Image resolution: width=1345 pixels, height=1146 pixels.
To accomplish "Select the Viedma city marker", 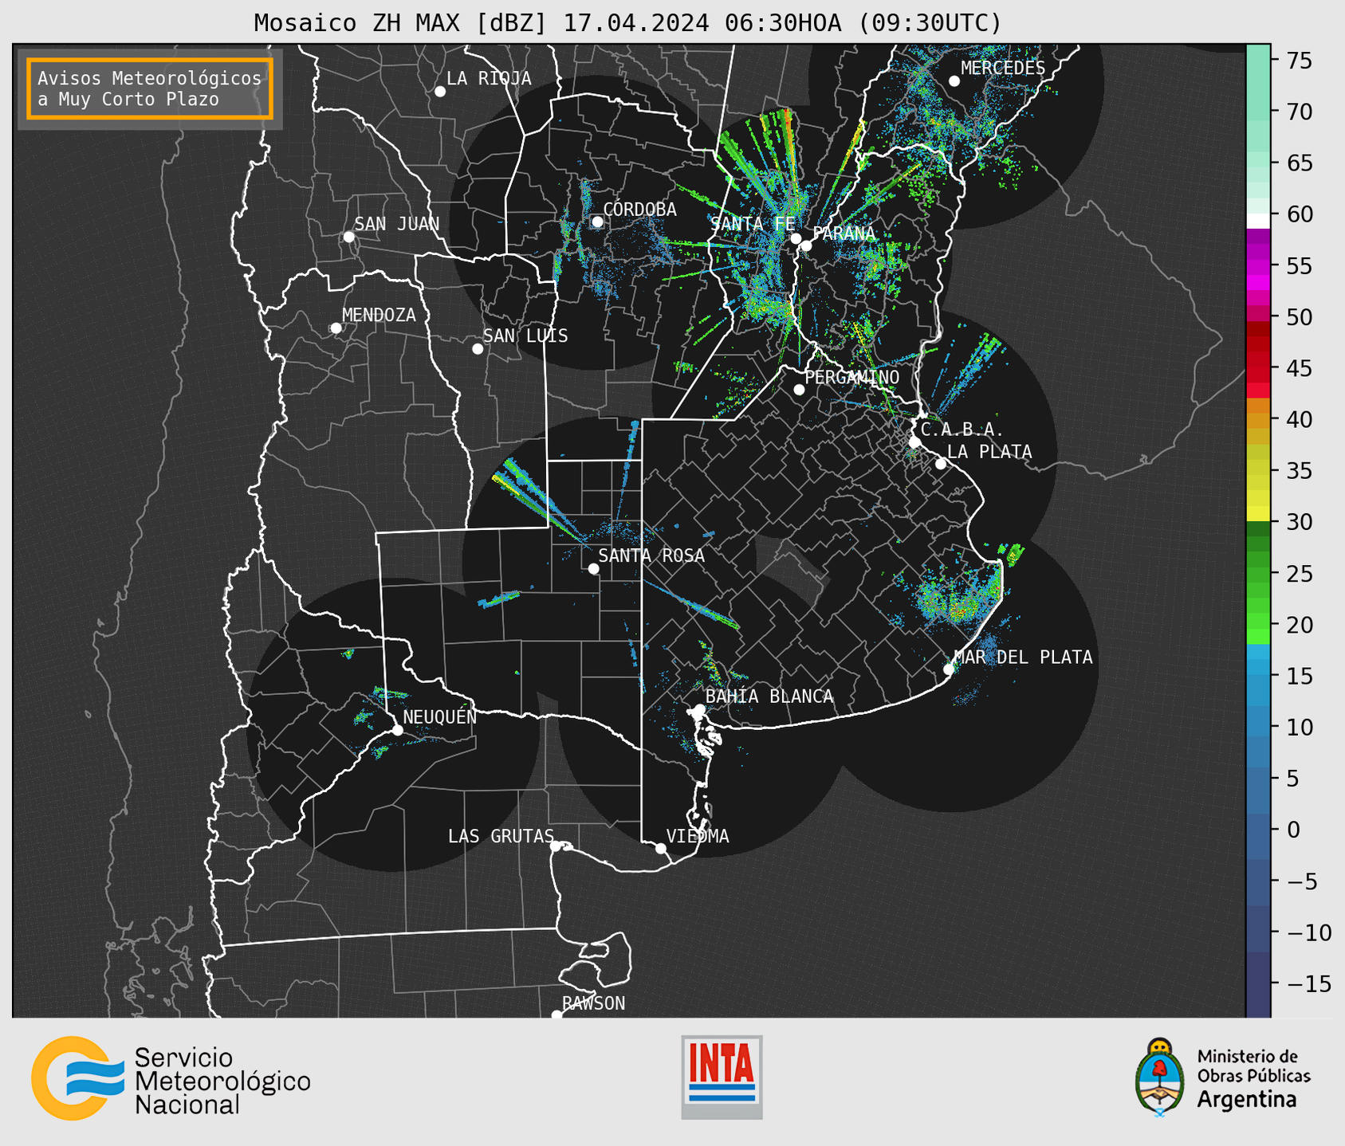I will (x=660, y=848).
